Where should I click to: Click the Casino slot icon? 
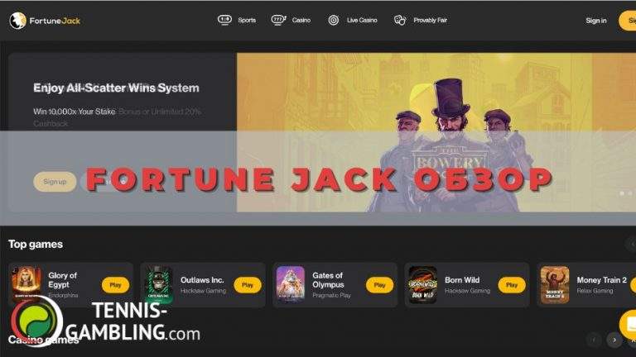278,20
